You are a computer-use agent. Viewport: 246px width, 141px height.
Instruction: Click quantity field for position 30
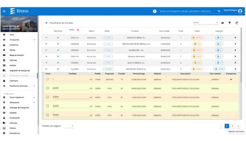71,97
